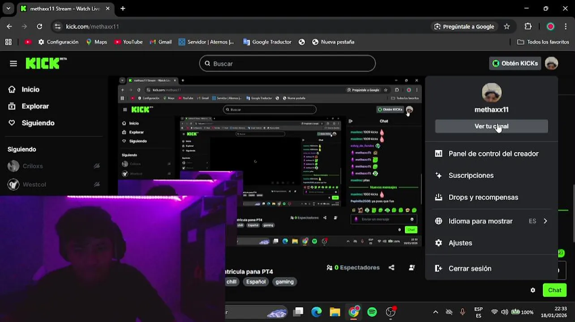575x322 pixels.
Task: Open a new Chrome tab
Action: click(x=123, y=8)
